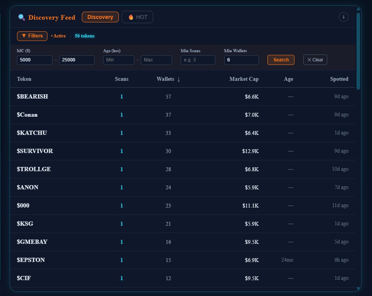Click the 7d ago spotted value

[342, 187]
